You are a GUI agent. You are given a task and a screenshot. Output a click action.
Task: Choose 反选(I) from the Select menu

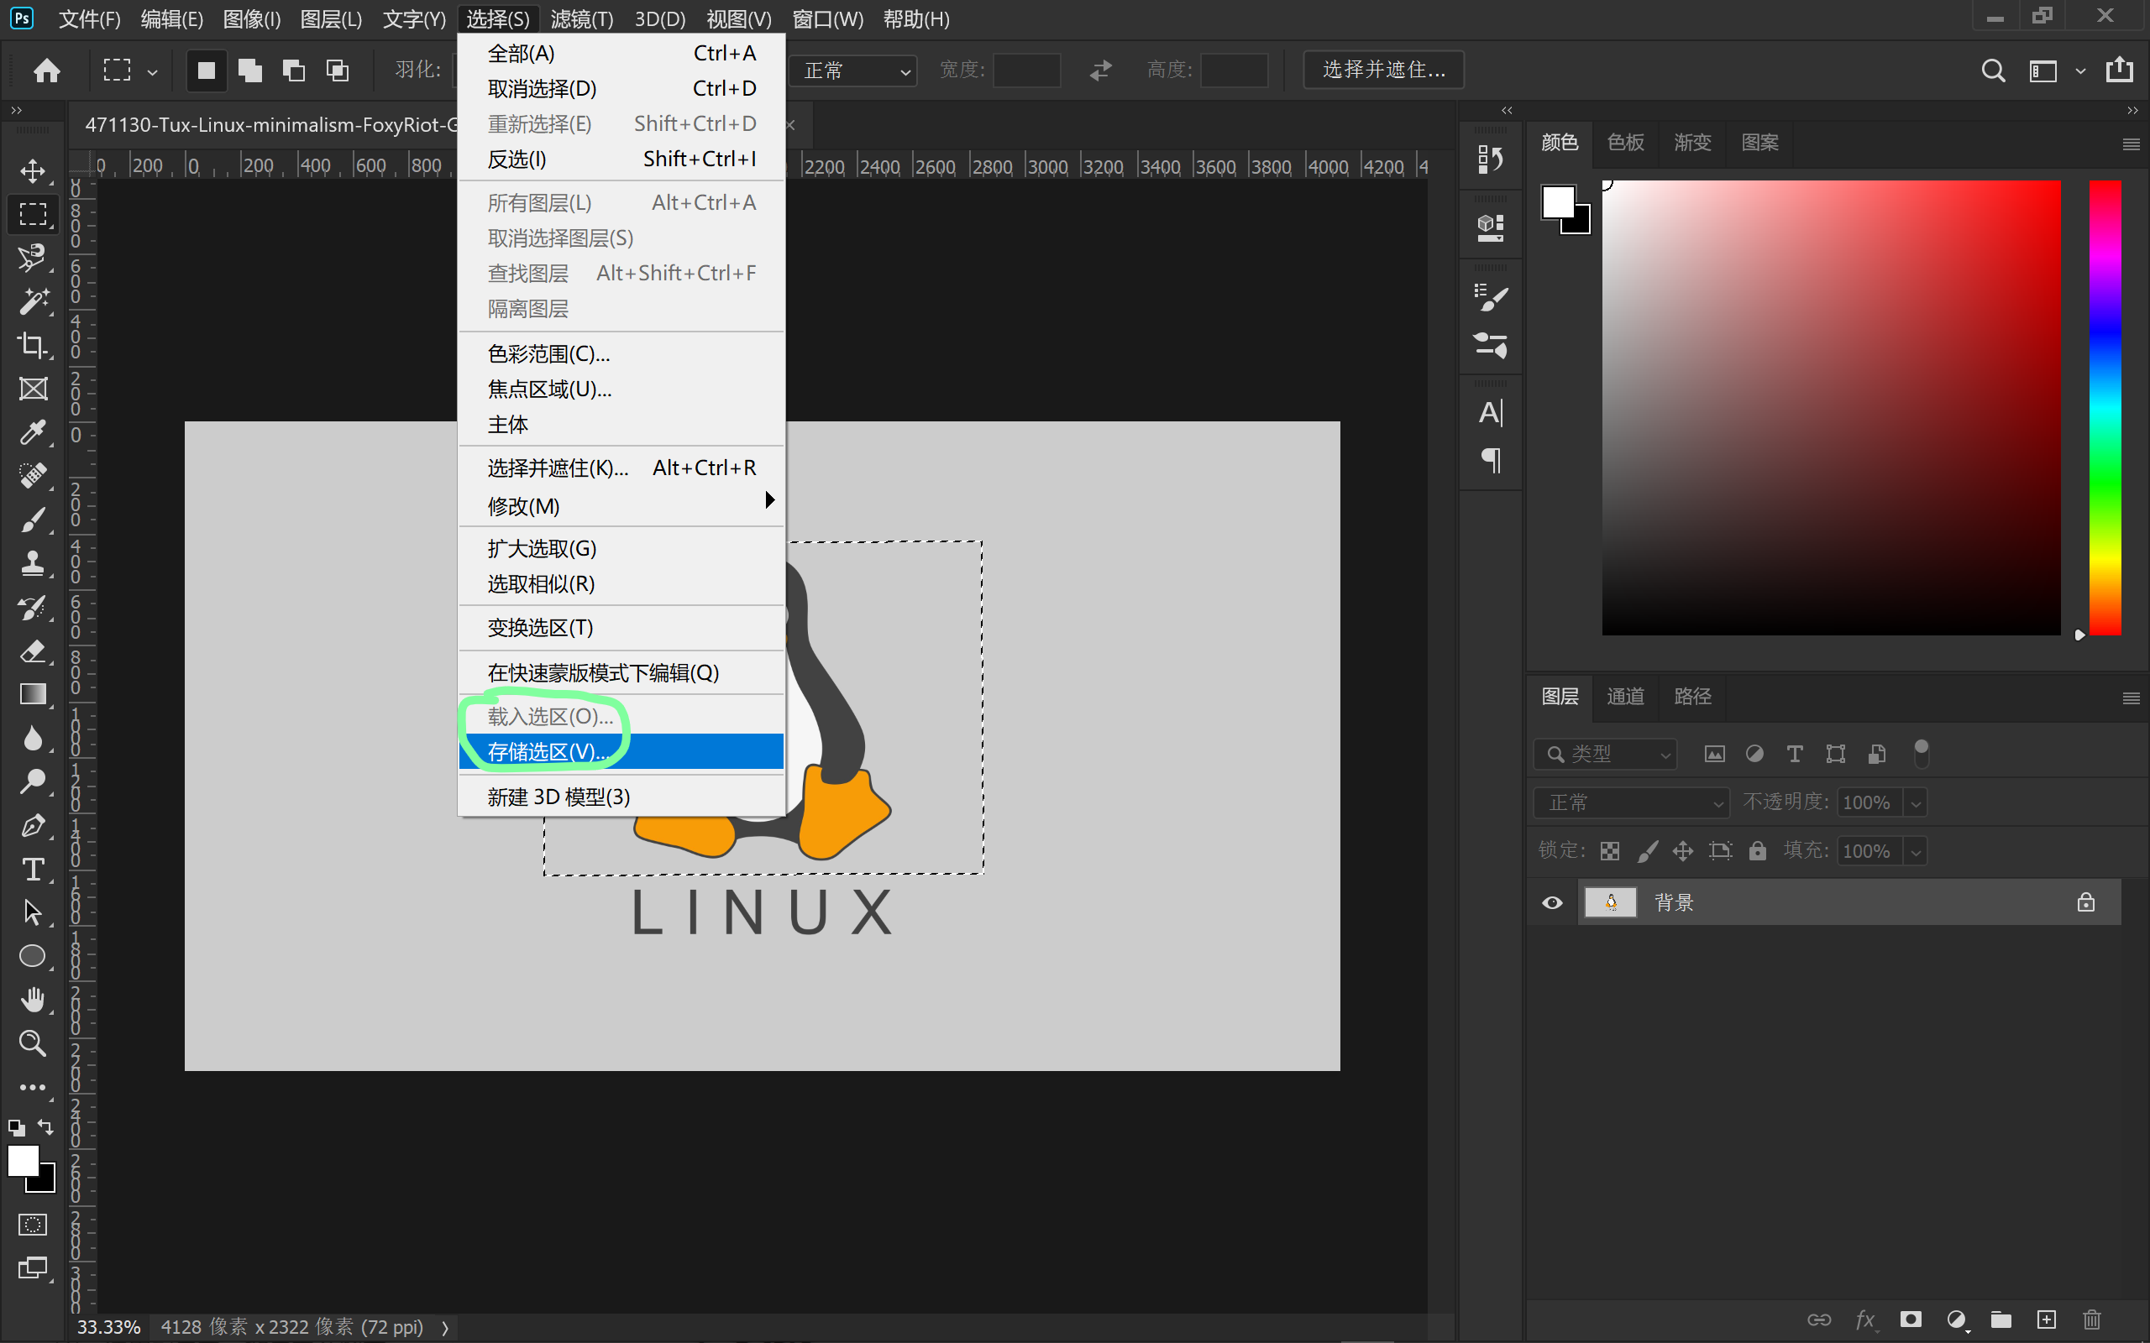coord(621,159)
